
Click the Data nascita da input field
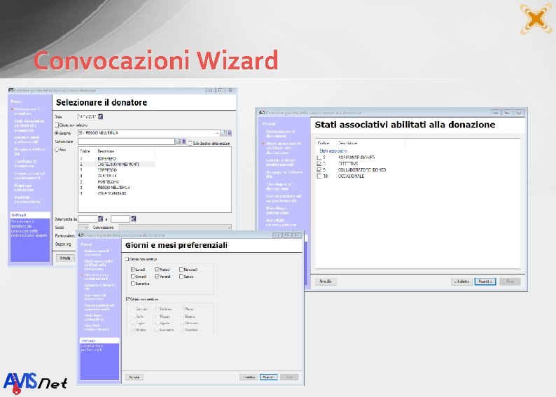(x=88, y=219)
